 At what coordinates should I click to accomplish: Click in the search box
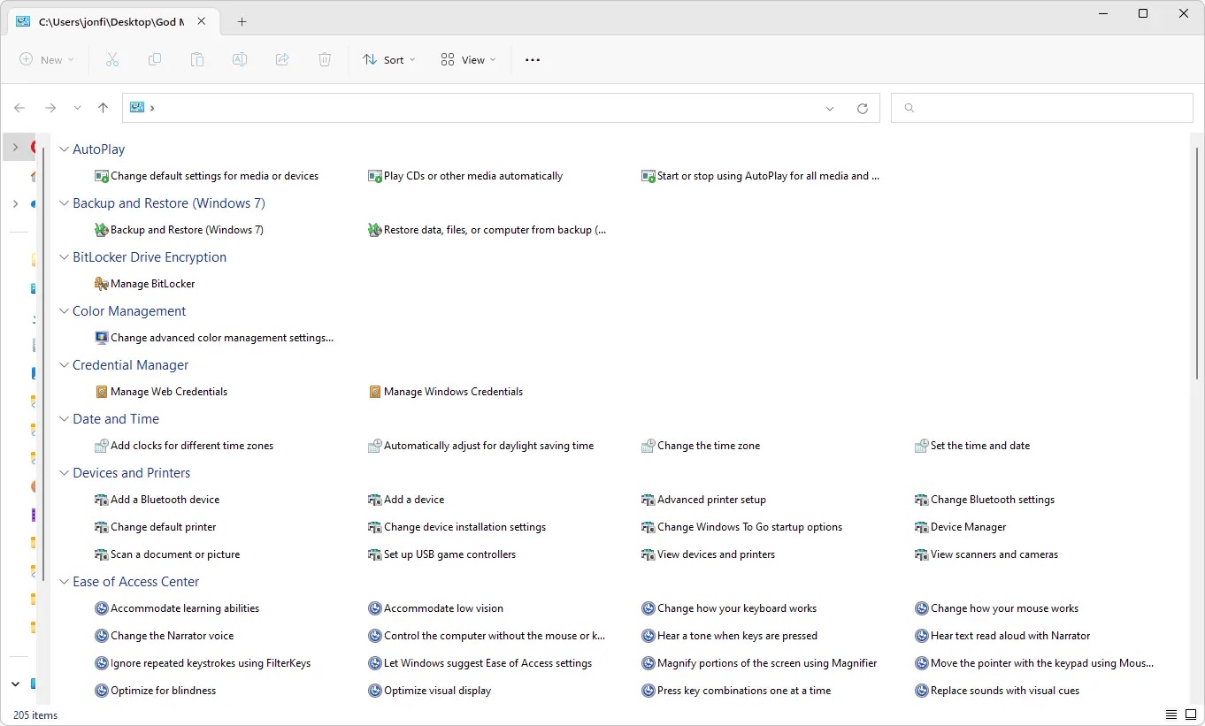point(1048,108)
